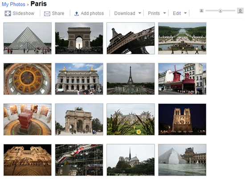This screenshot has width=245, height=179.
Task: Open the Notre Dame night photo
Action: [x=182, y=120]
